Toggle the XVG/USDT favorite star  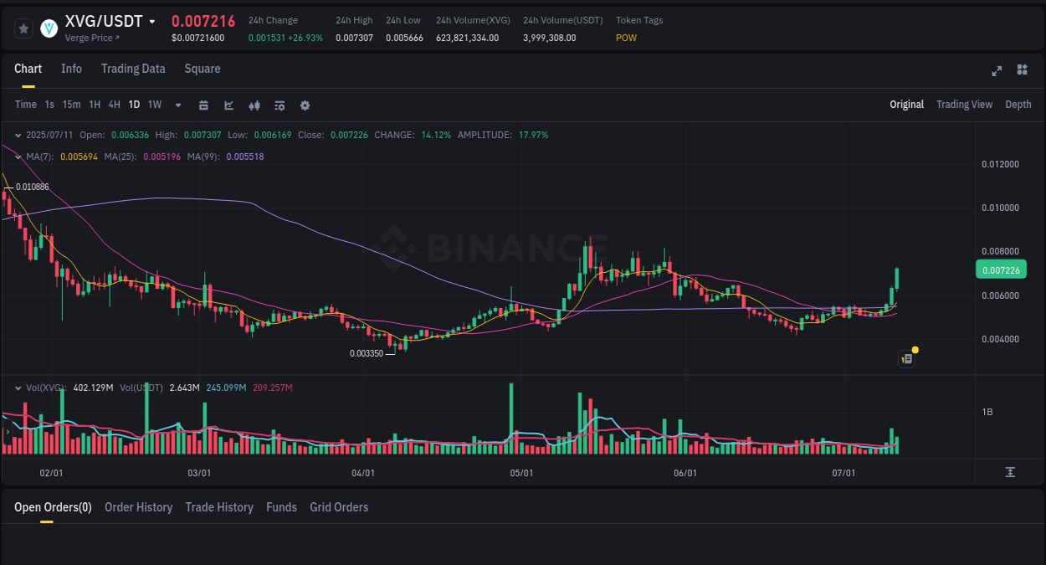tap(23, 28)
